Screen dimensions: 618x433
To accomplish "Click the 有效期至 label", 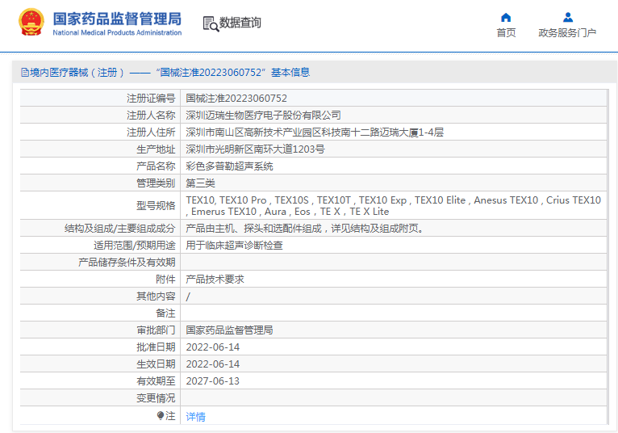I will [156, 381].
